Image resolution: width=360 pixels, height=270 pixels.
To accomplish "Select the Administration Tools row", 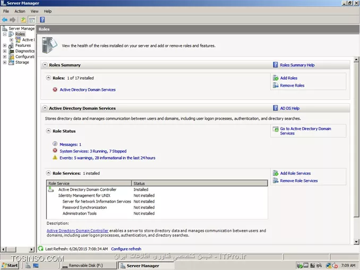I will pyautogui.click(x=157, y=213).
